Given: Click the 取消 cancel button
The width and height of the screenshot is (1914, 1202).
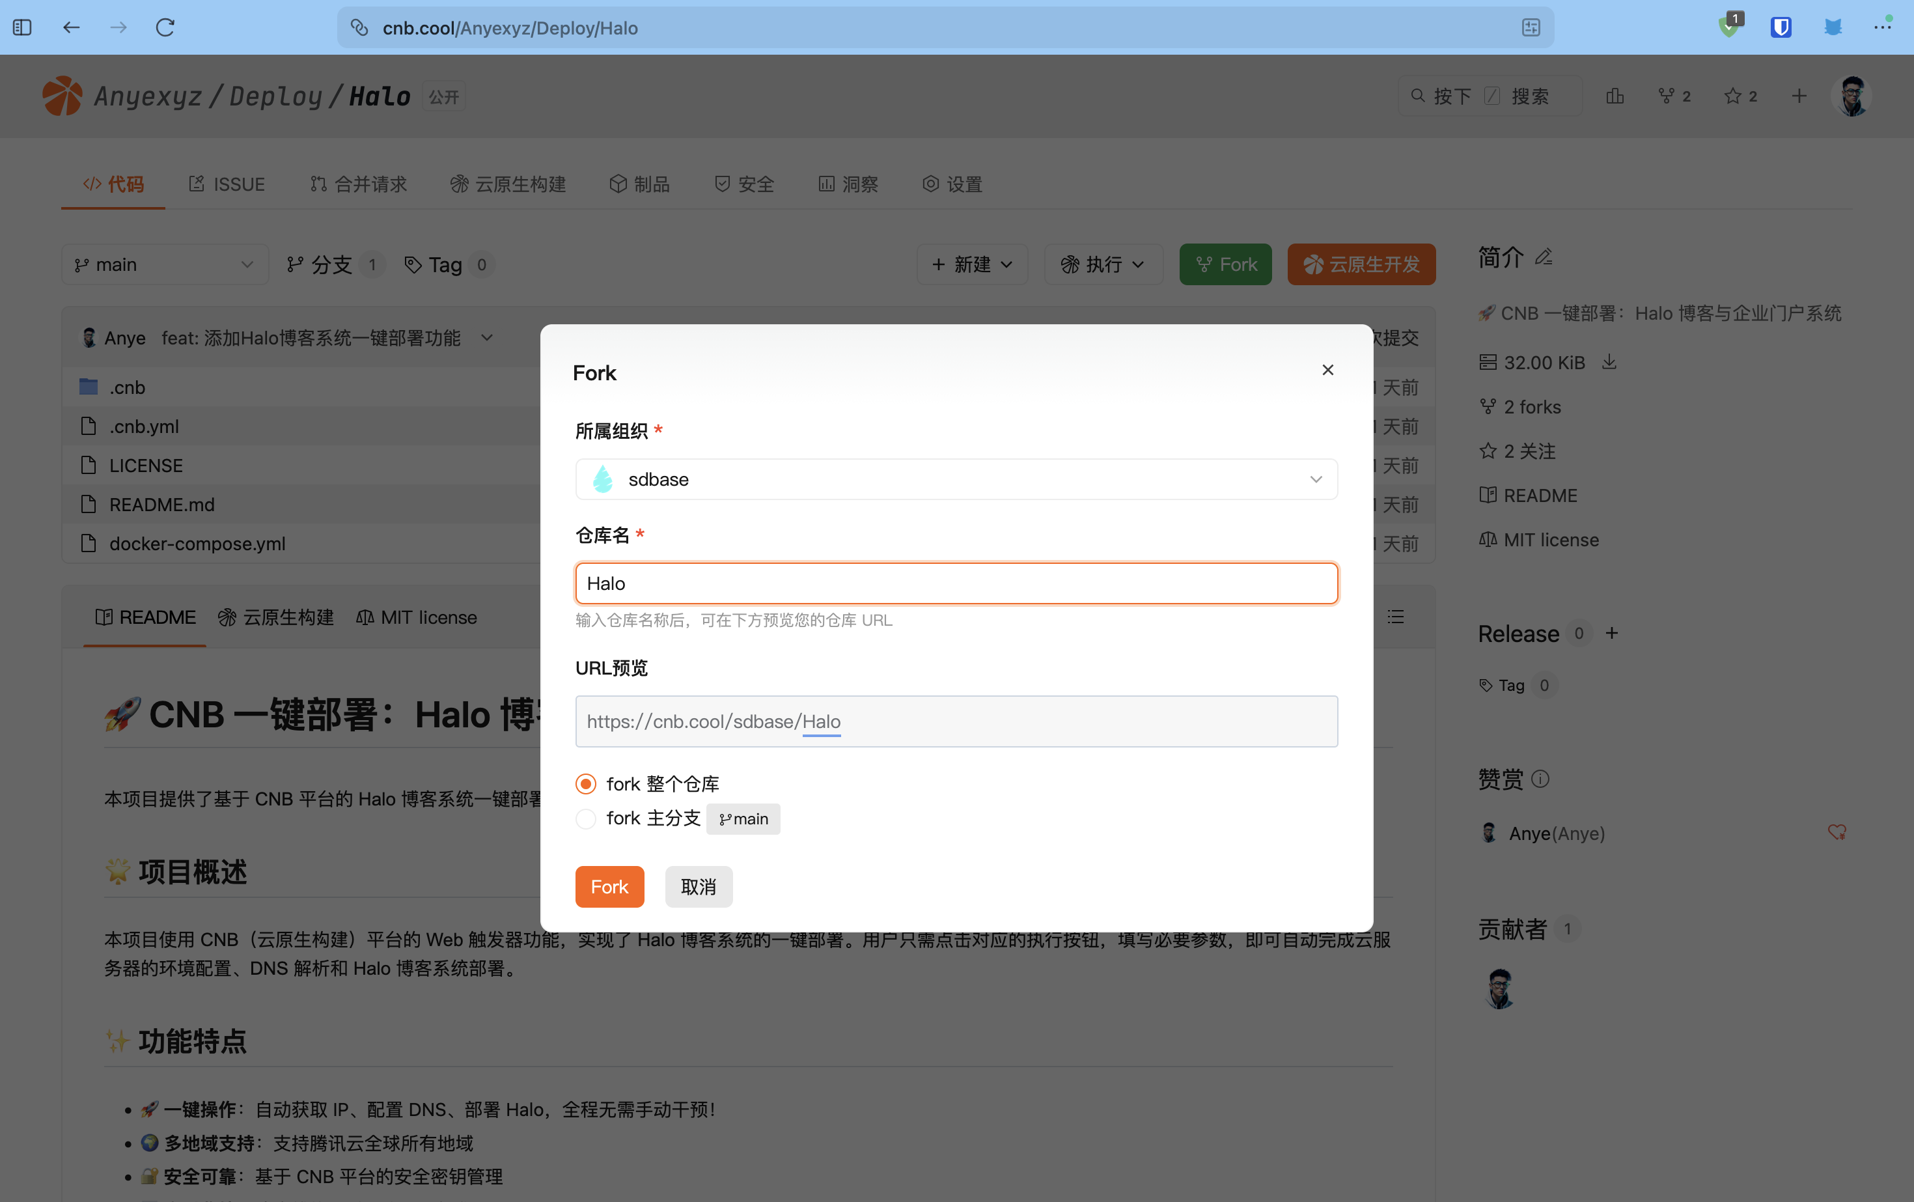Looking at the screenshot, I should pyautogui.click(x=698, y=886).
